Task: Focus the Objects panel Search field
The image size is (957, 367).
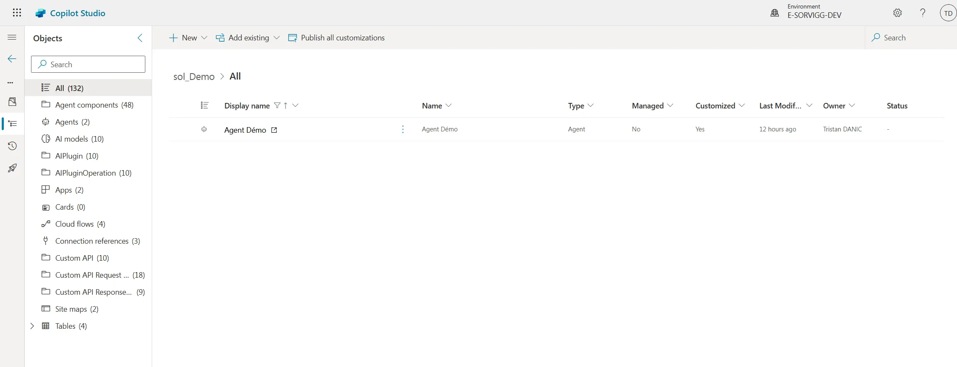Action: (x=88, y=64)
